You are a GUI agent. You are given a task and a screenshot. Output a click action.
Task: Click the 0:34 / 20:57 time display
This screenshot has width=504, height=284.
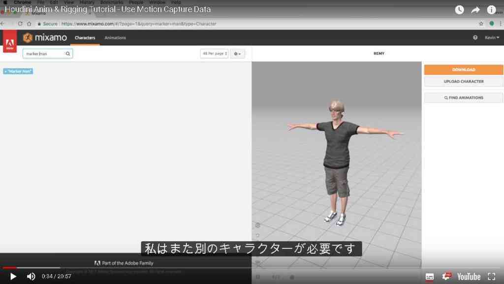pyautogui.click(x=56, y=276)
